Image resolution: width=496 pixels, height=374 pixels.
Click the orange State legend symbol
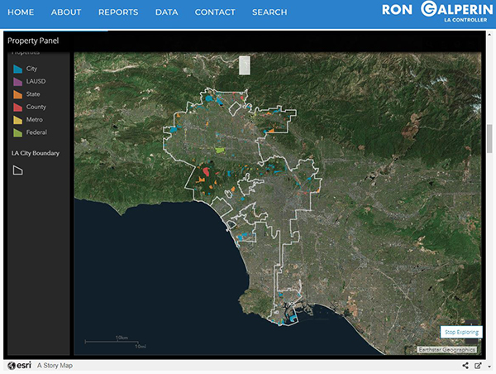(x=17, y=94)
